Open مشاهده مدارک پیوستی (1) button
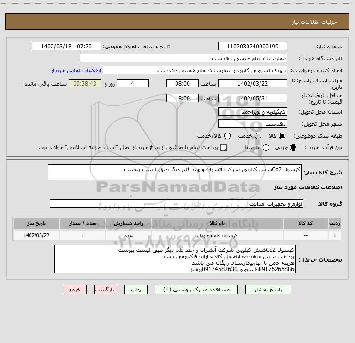This screenshot has height=343, width=355. [x=196, y=290]
